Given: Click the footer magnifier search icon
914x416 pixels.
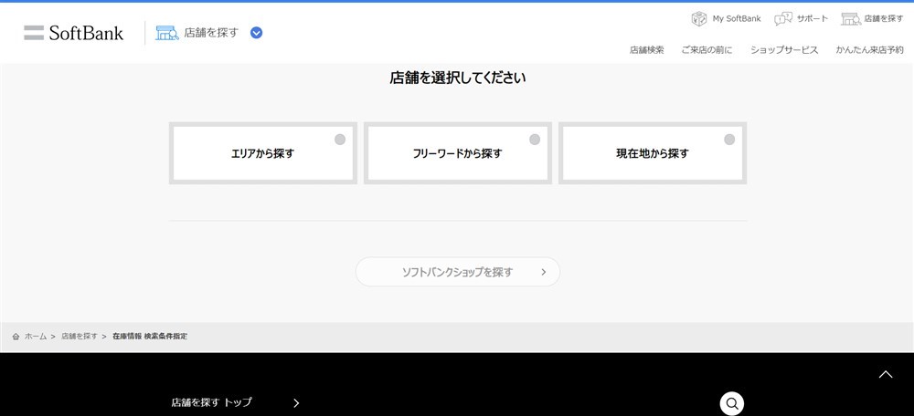Looking at the screenshot, I should point(732,403).
